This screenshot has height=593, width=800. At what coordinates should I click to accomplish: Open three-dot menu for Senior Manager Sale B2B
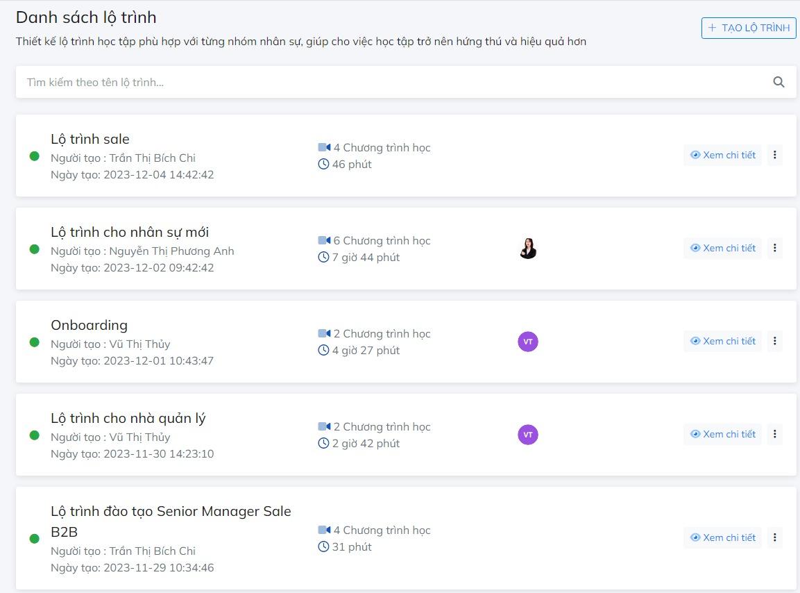775,537
